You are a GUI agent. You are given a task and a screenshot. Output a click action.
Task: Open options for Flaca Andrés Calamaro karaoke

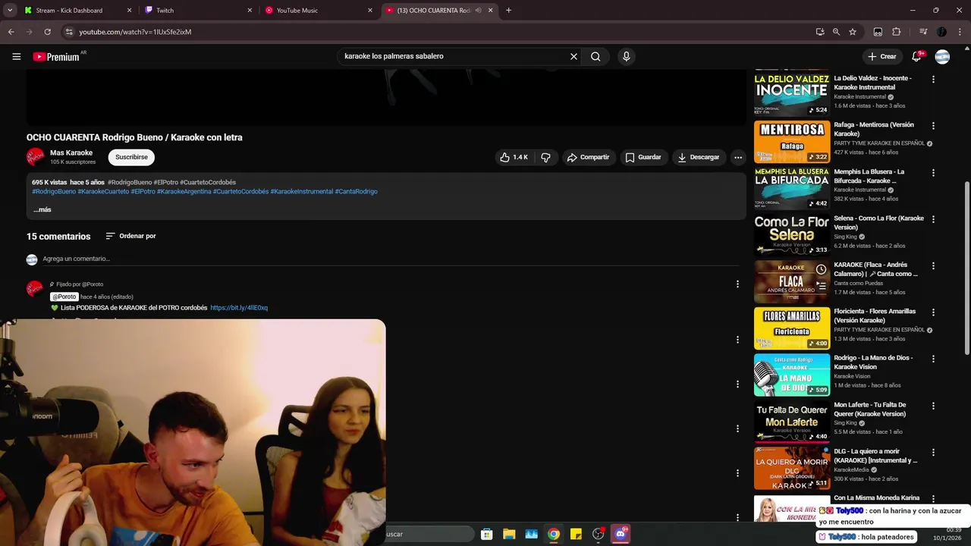[x=933, y=266]
